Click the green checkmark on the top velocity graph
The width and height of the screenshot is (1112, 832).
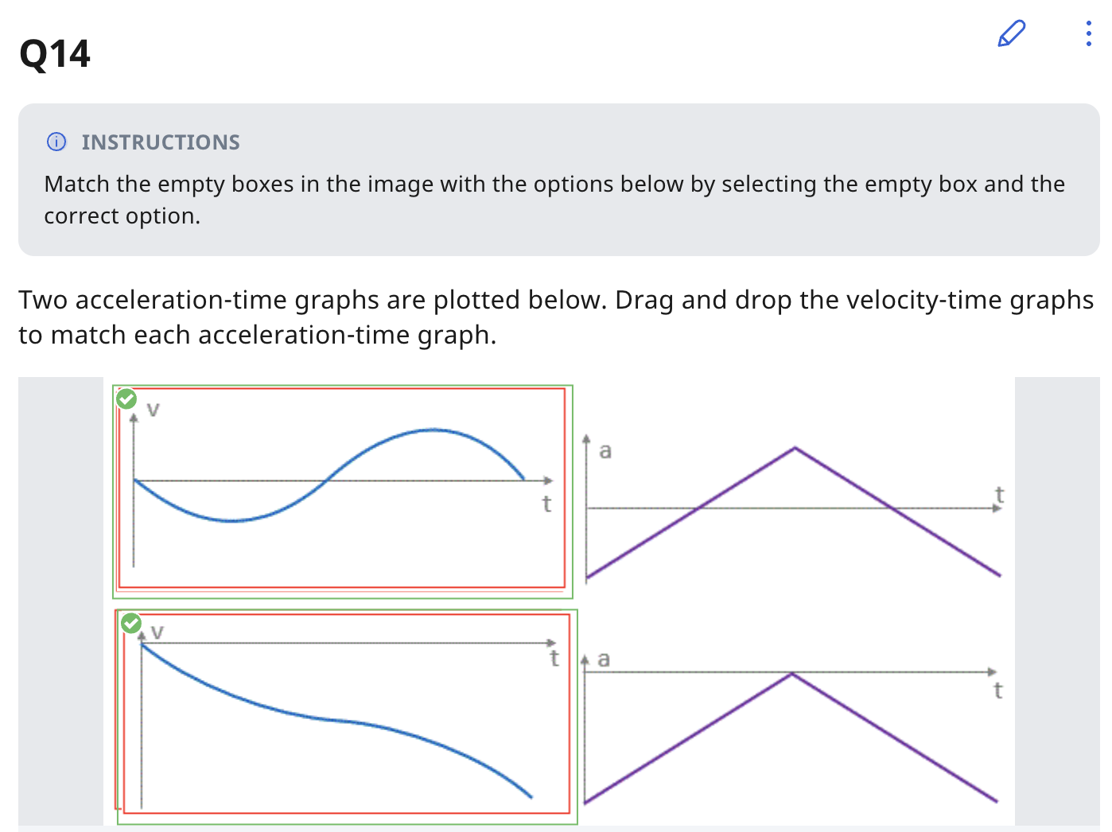(x=126, y=399)
